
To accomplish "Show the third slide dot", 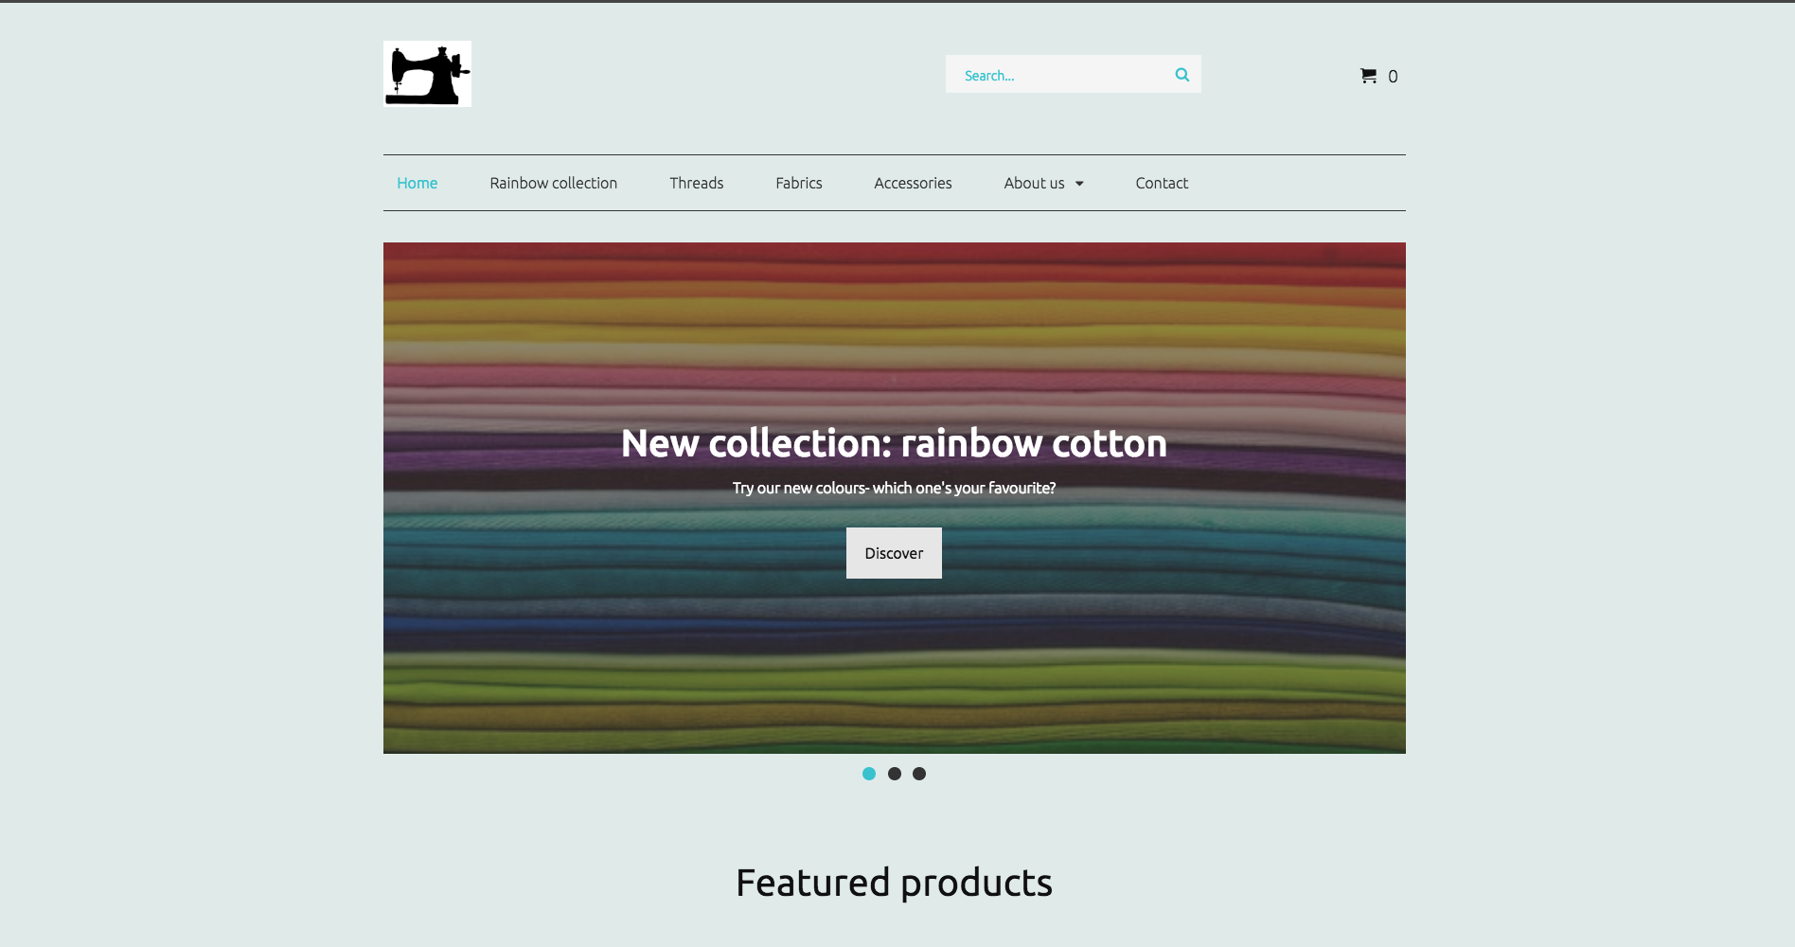I will [x=919, y=774].
